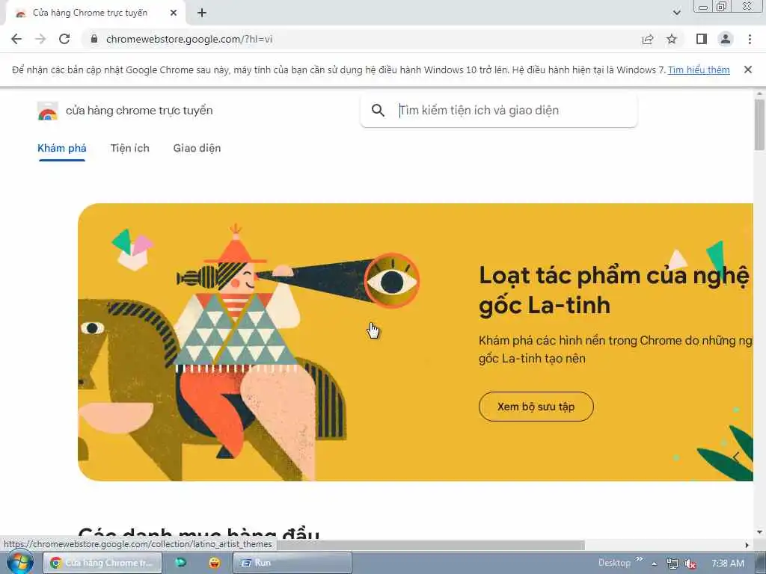Switch to the Tiện ích tab

coord(130,149)
